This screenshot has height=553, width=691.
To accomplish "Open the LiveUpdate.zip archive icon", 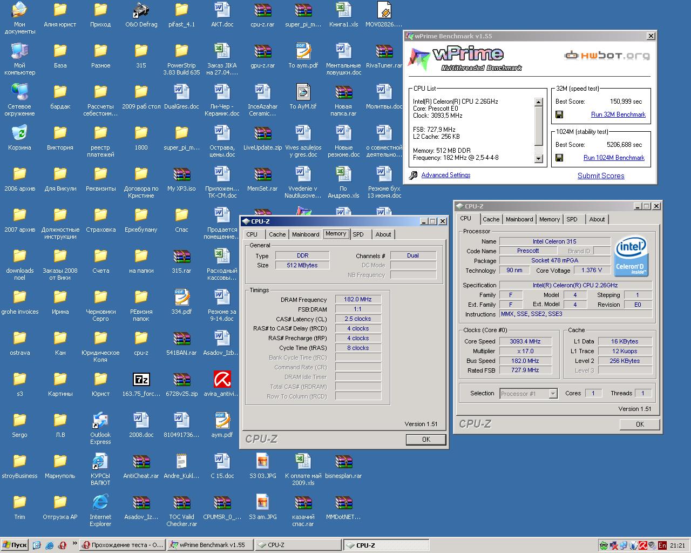I will (x=262, y=133).
